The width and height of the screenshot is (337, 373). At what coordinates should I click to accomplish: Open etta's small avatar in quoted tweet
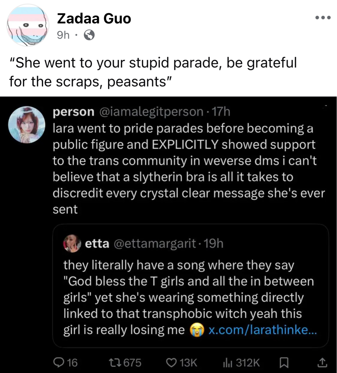[72, 243]
